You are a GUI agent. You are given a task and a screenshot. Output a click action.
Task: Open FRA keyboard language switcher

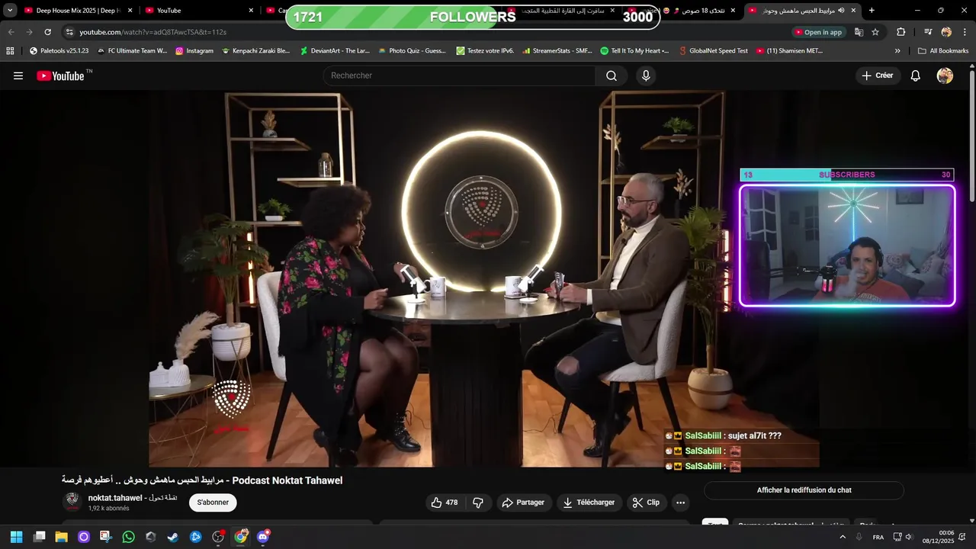click(878, 537)
